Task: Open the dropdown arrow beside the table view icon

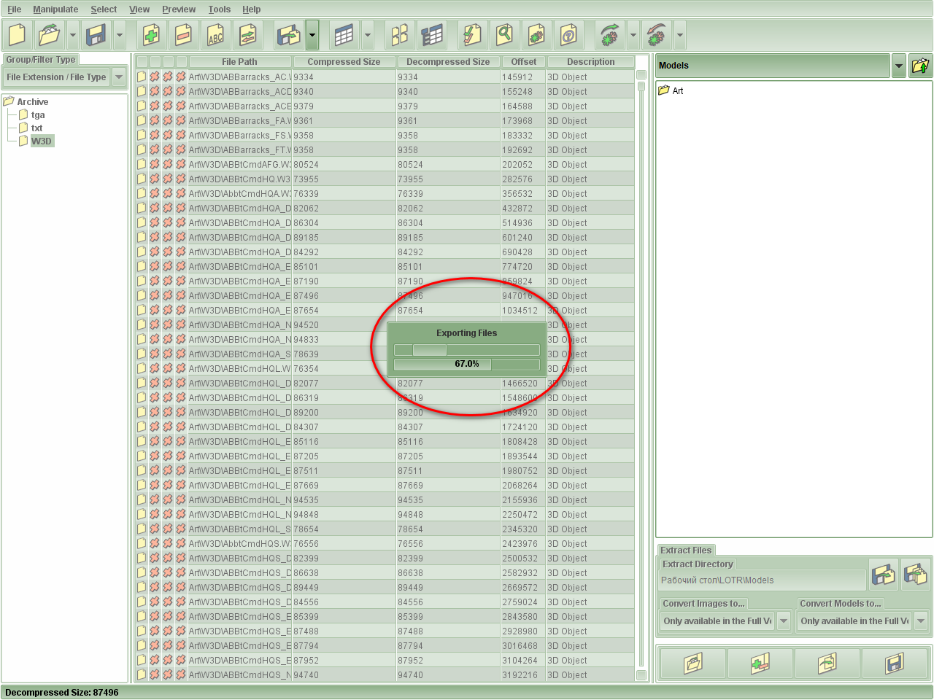Action: (368, 34)
